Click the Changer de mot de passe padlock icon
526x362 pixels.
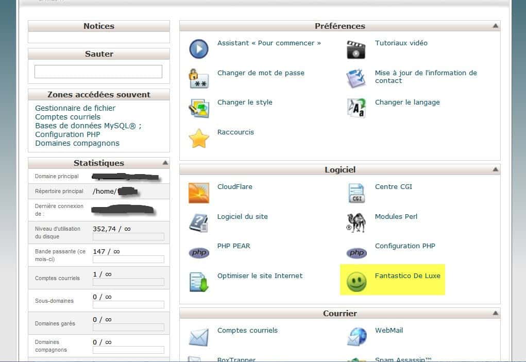coord(198,79)
